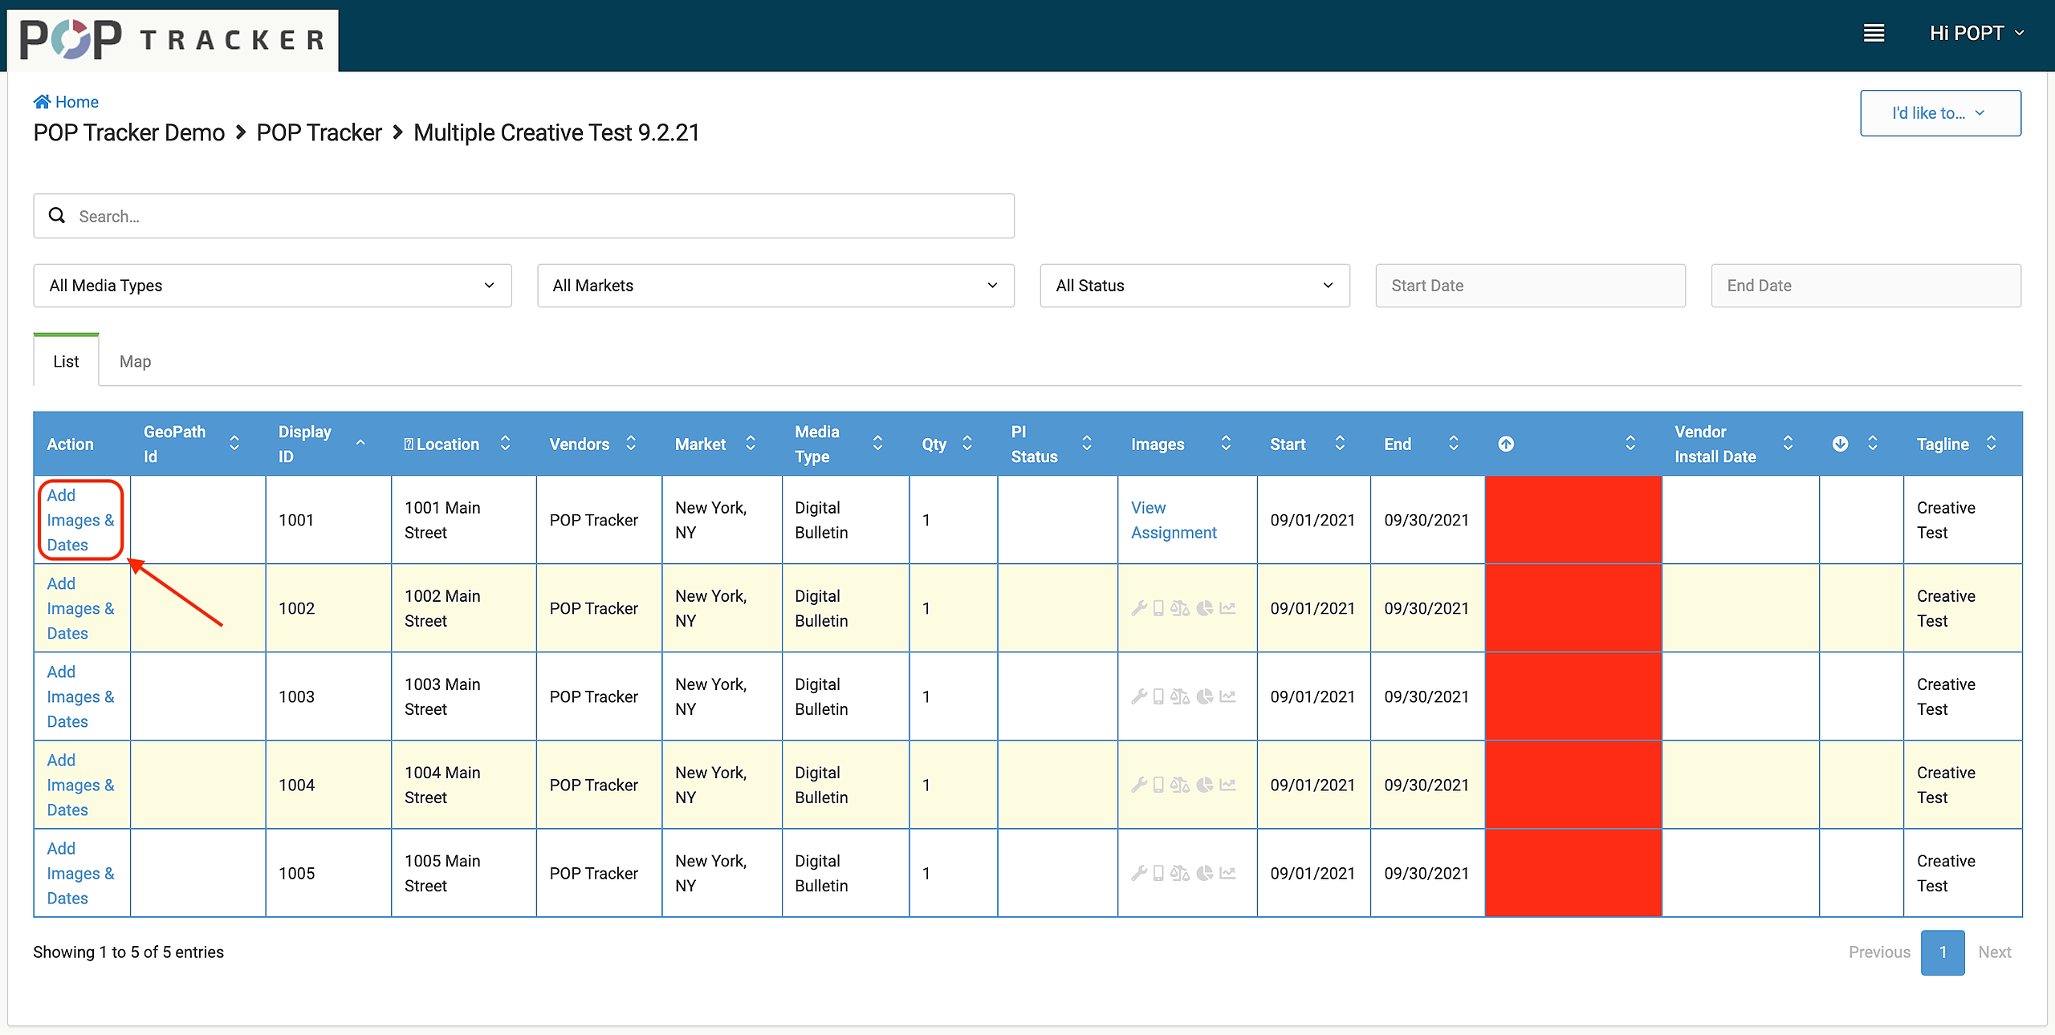2055x1035 pixels.
Task: Go to the Next page
Action: click(1995, 952)
